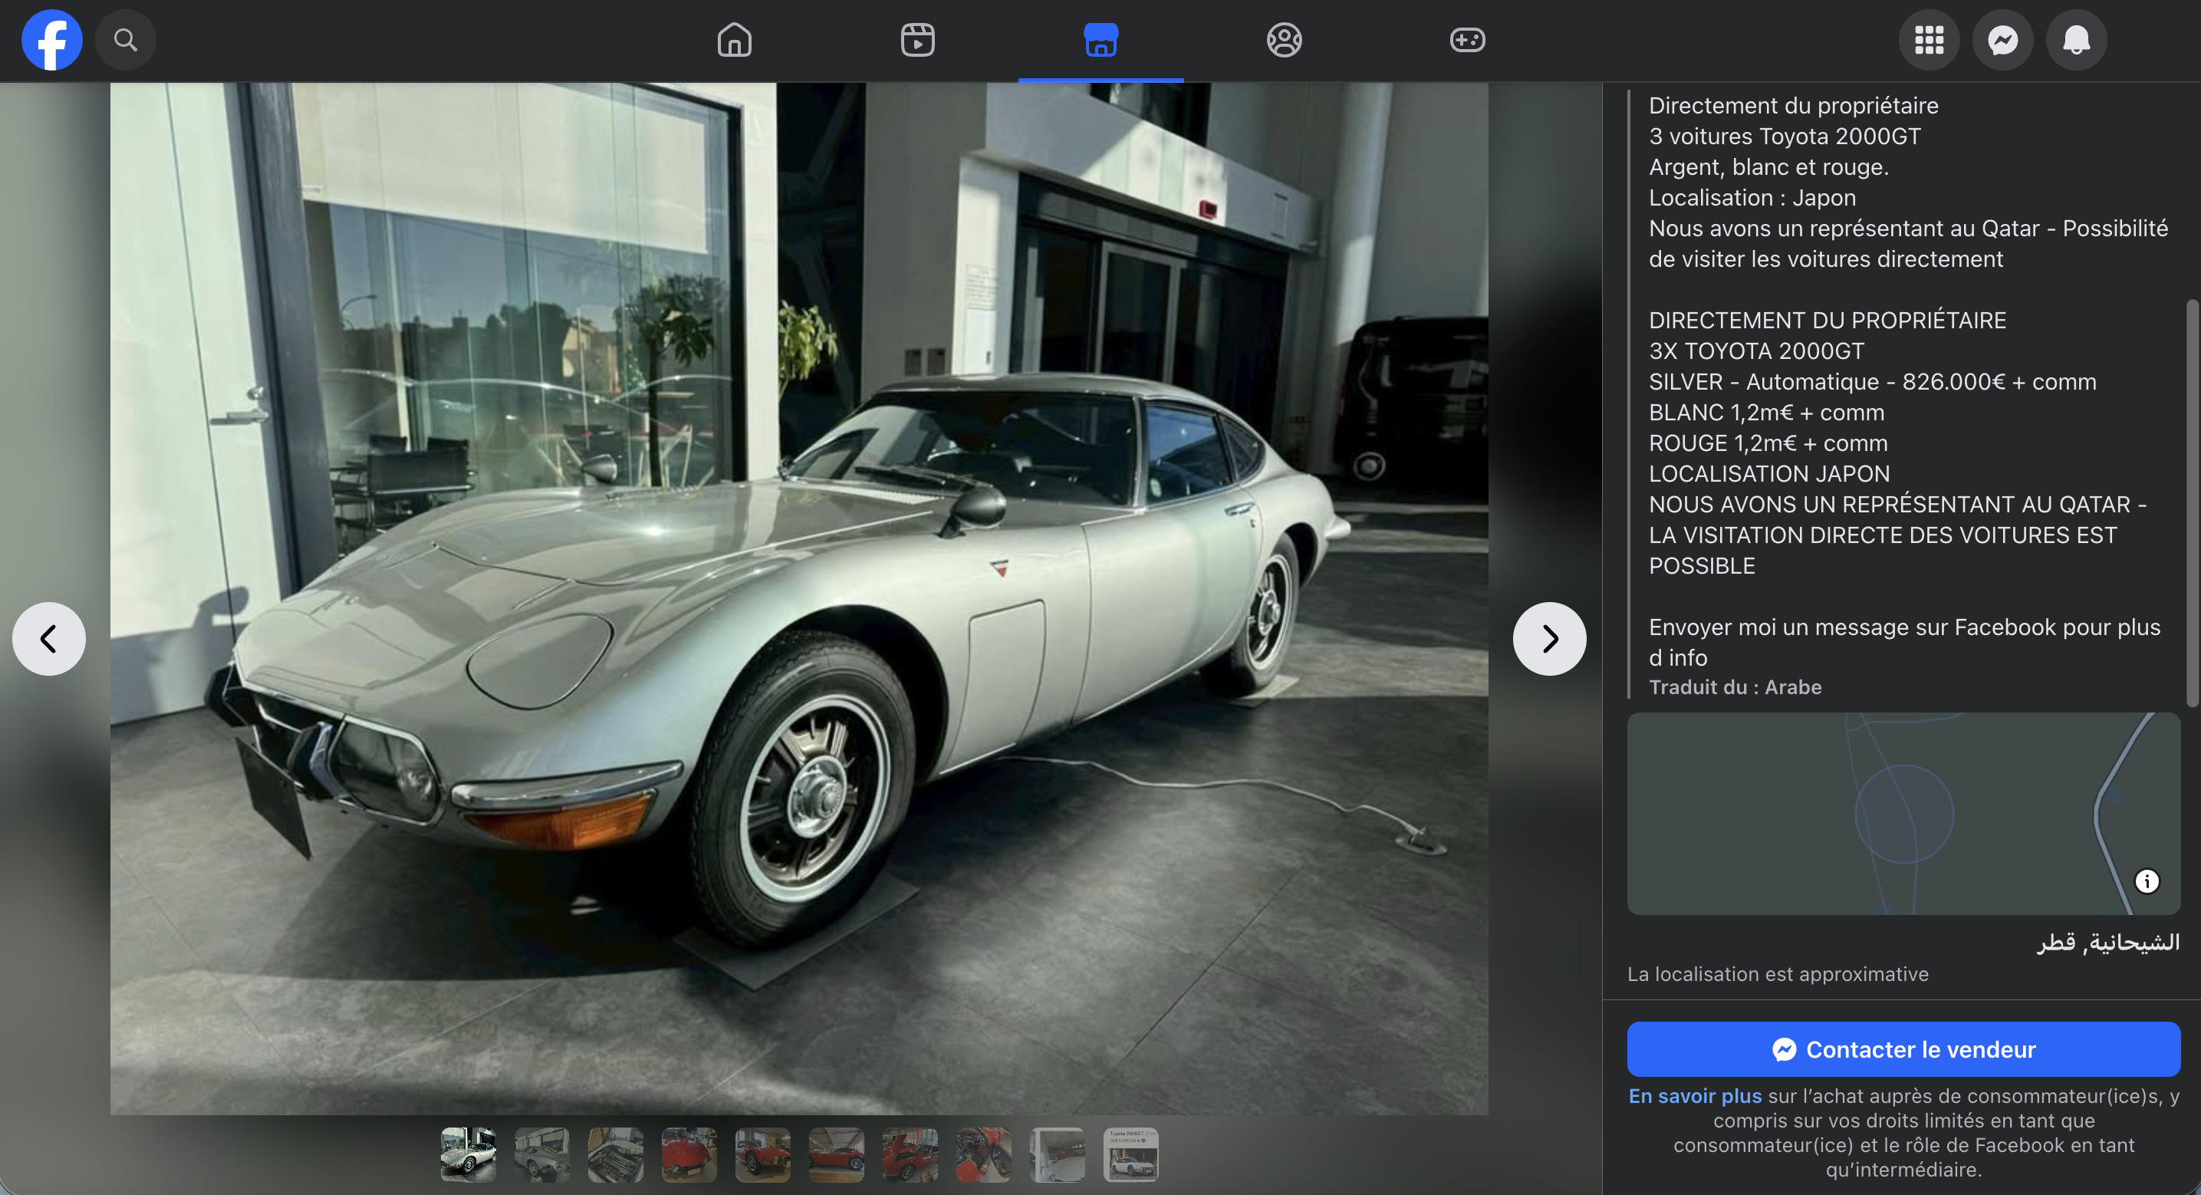2201x1195 pixels.
Task: Advance to next photo arrow
Action: coord(1549,638)
